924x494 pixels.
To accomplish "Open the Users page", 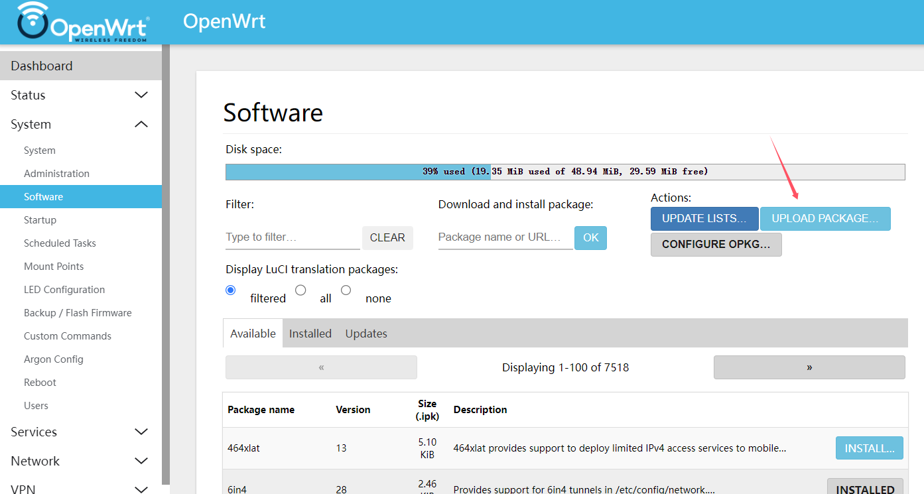I will 36,406.
